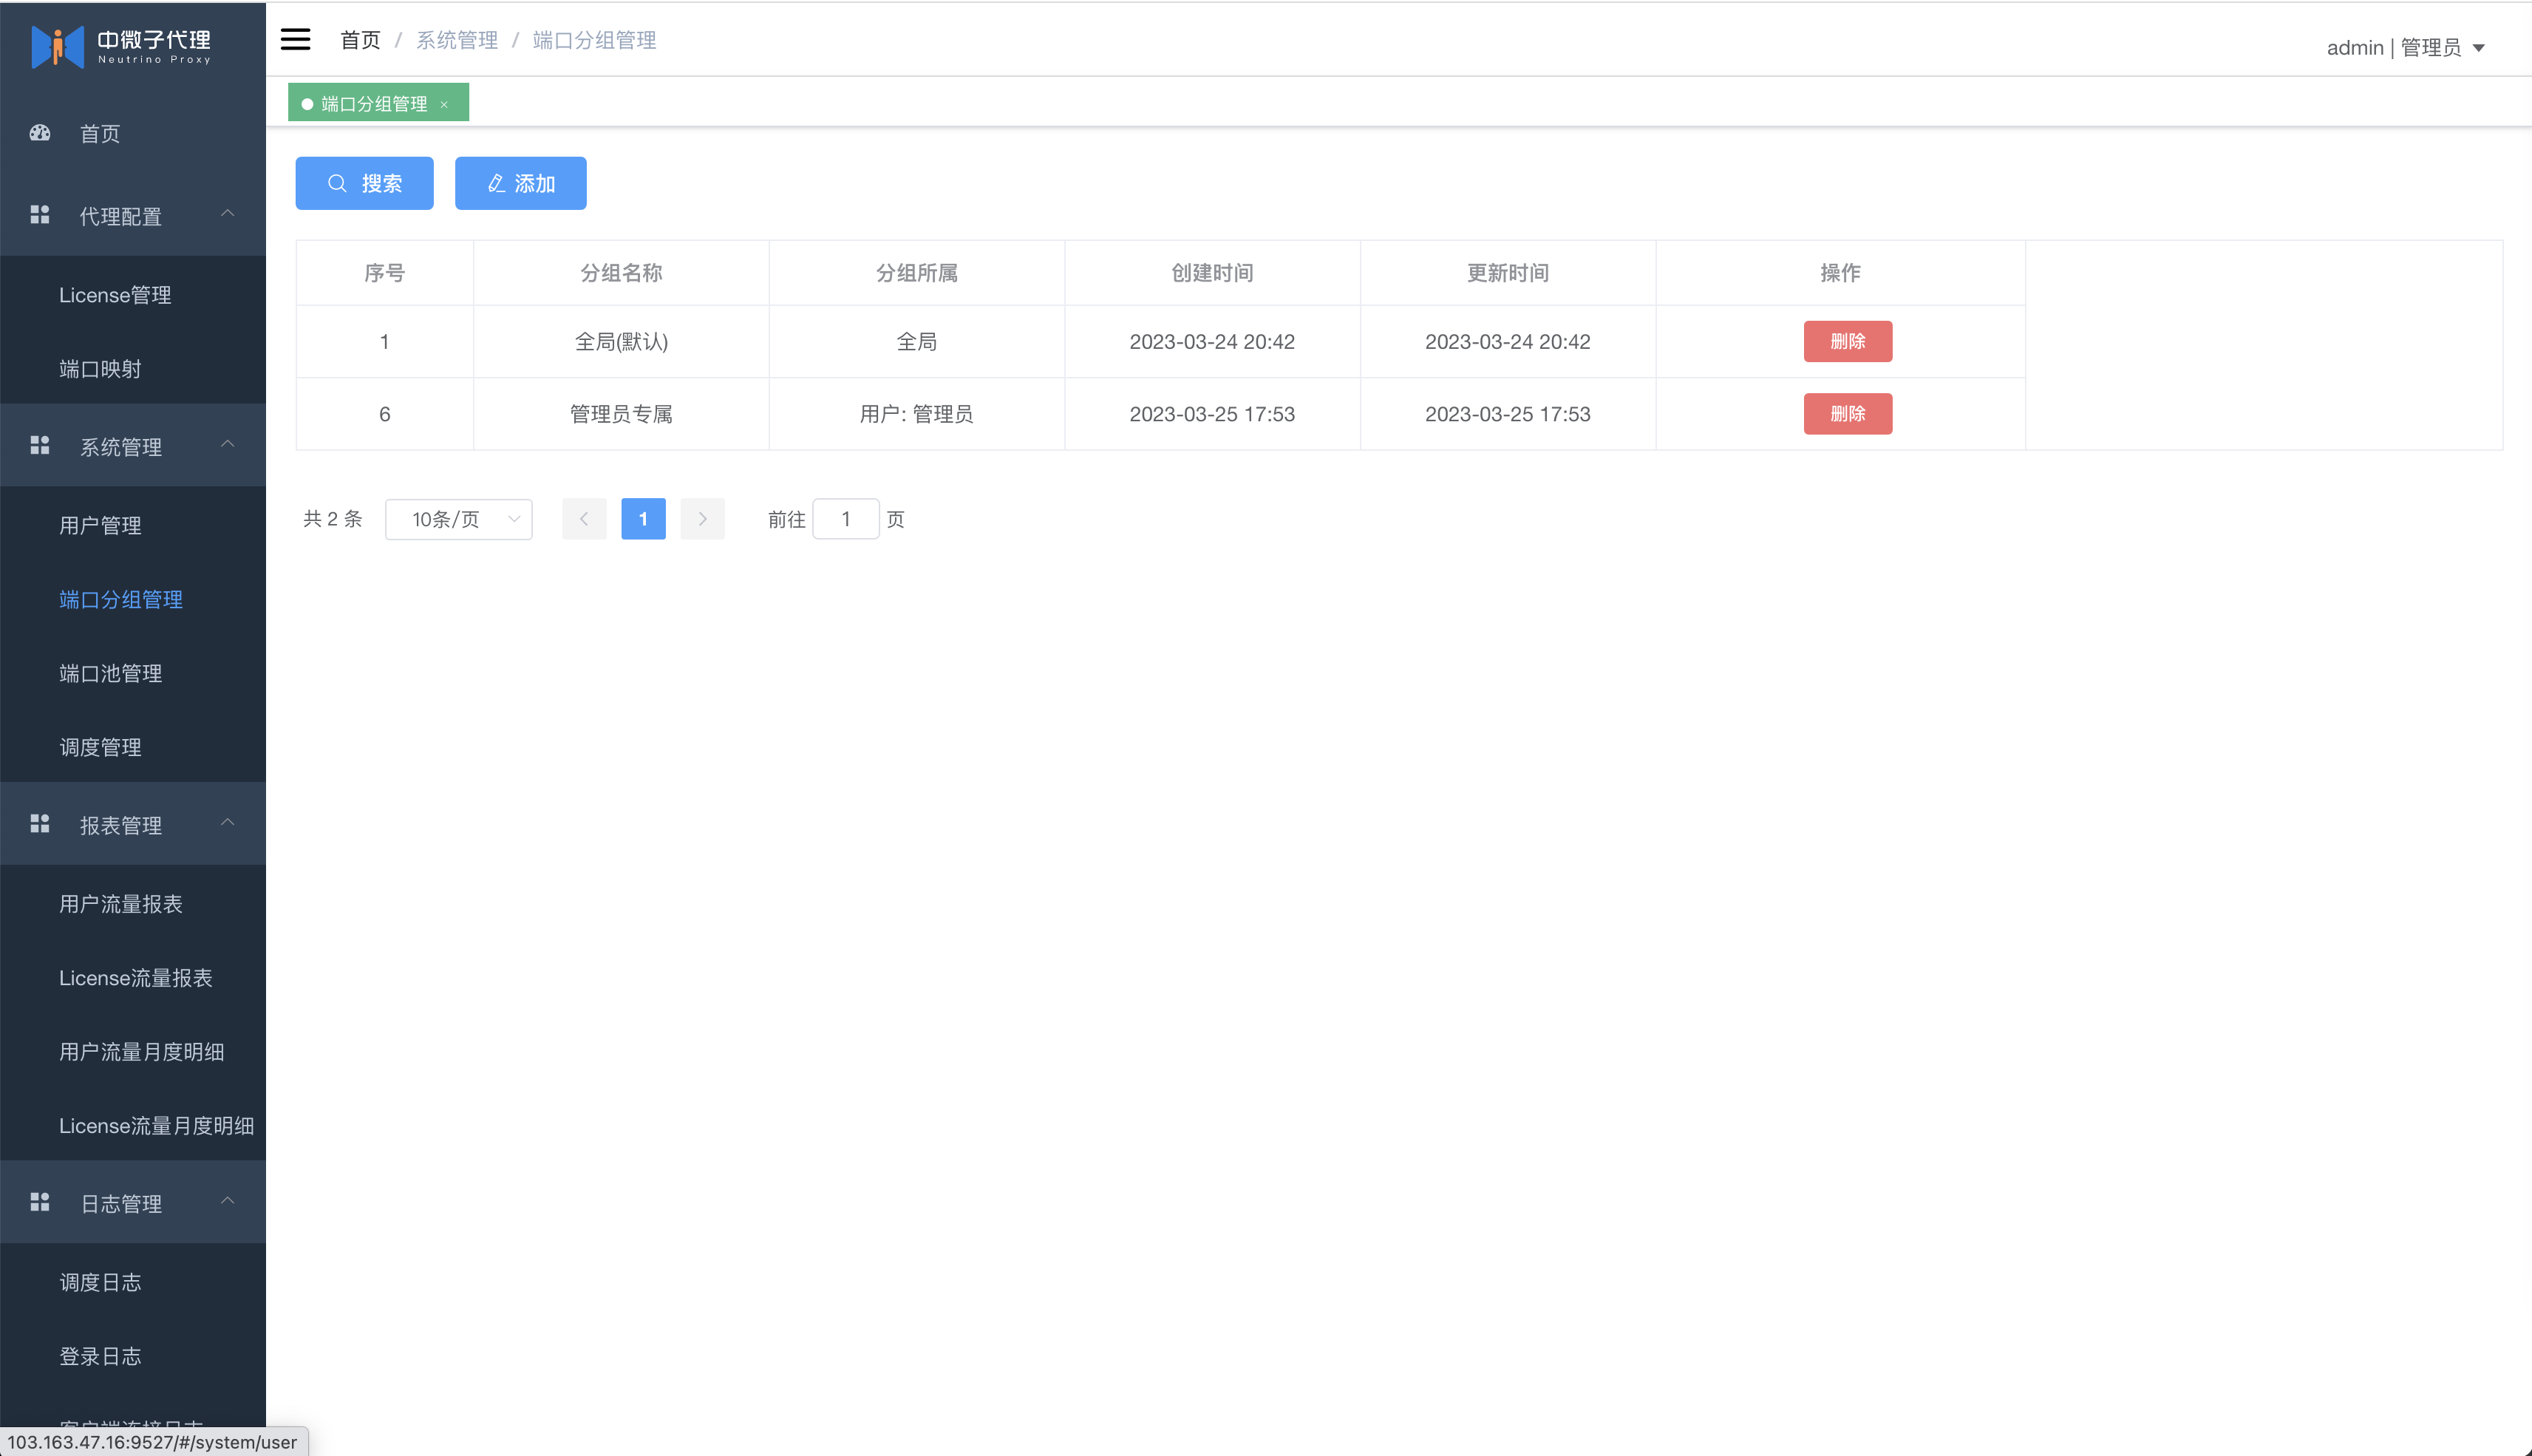The width and height of the screenshot is (2532, 1456).
Task: Click the 创建时间 column header
Action: (1212, 273)
